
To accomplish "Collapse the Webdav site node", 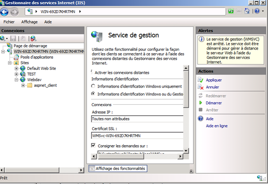I will (x=16, y=80).
